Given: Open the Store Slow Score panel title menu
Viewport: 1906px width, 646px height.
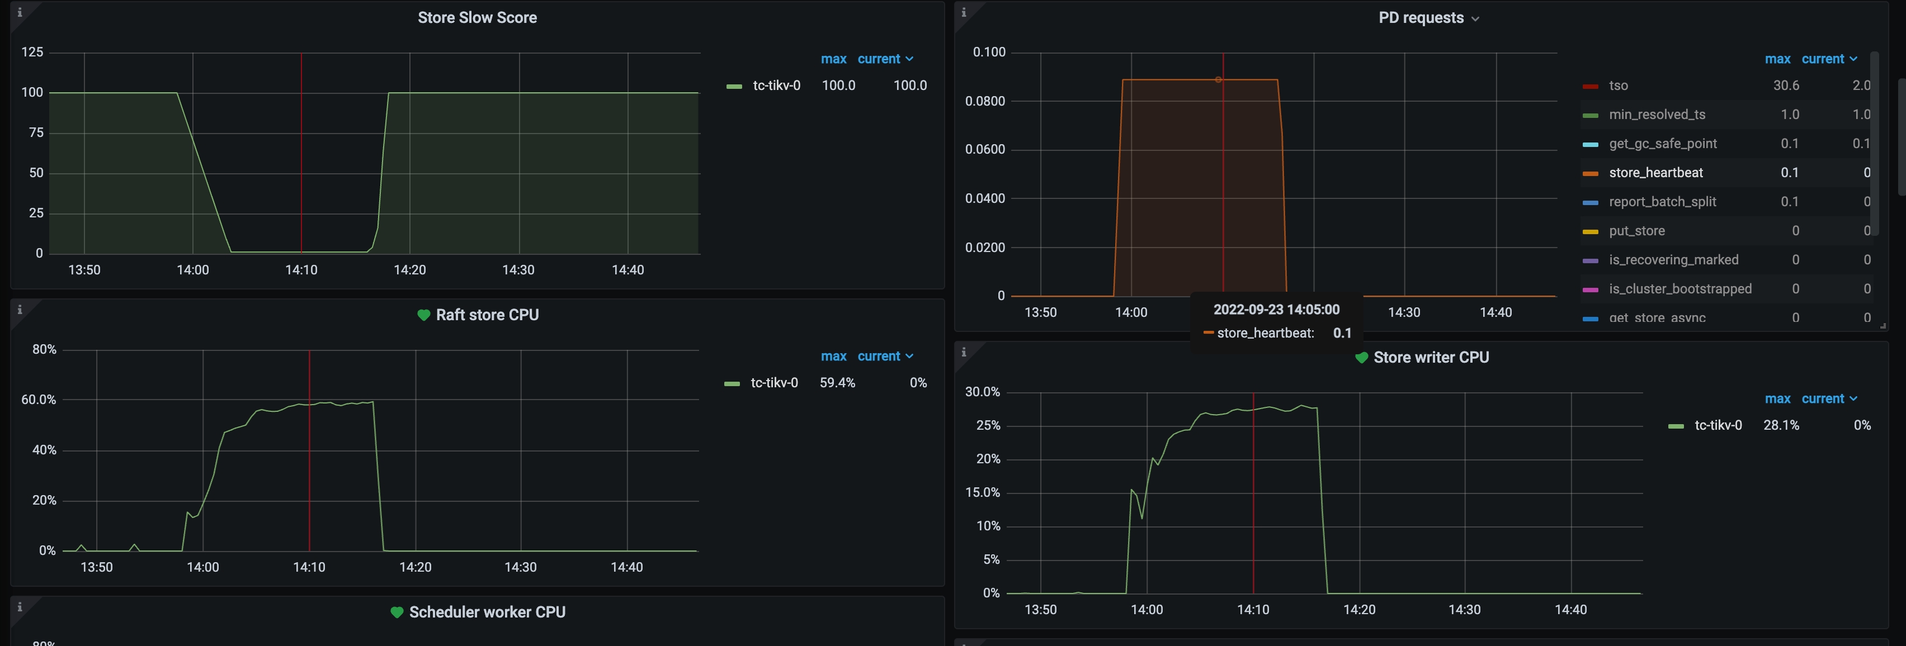Looking at the screenshot, I should coord(477,17).
